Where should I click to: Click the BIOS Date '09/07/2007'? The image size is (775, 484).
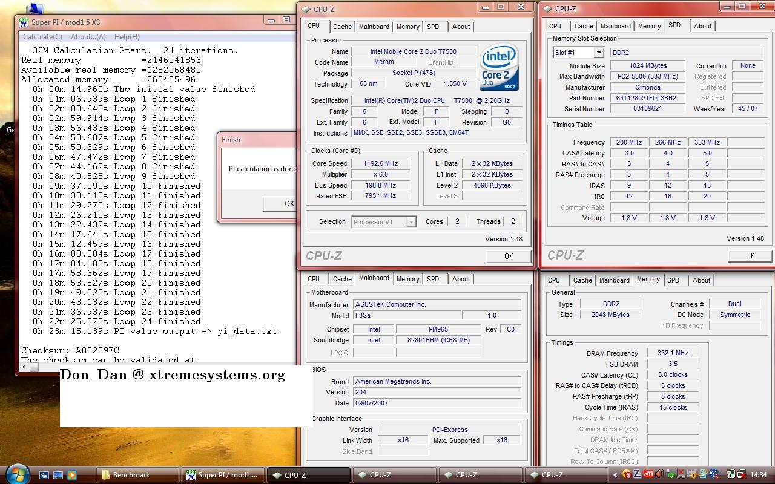coord(437,403)
